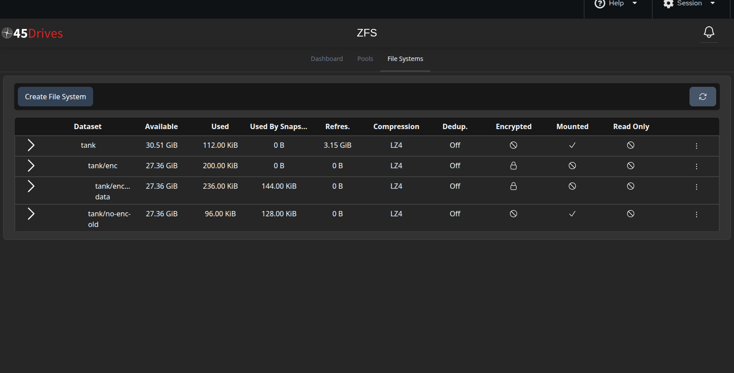Click the lock icon in tank/enc row
Viewport: 734px width, 373px height.
513,166
